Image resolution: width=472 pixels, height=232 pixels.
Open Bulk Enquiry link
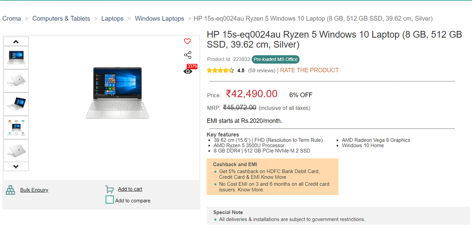(x=34, y=190)
